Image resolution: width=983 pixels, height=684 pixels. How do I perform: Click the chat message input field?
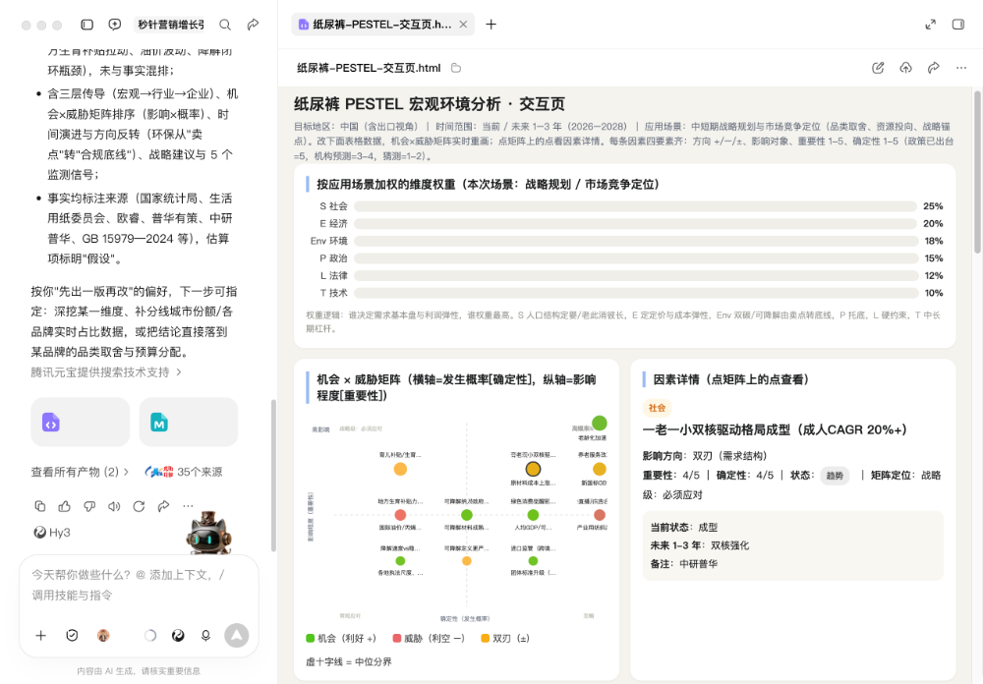tap(139, 585)
